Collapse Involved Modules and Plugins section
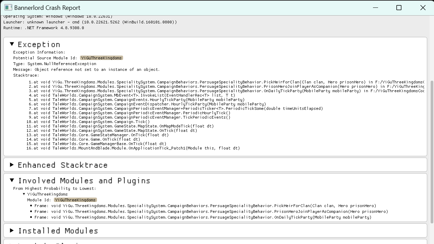Image resolution: width=434 pixels, height=244 pixels. point(12,180)
